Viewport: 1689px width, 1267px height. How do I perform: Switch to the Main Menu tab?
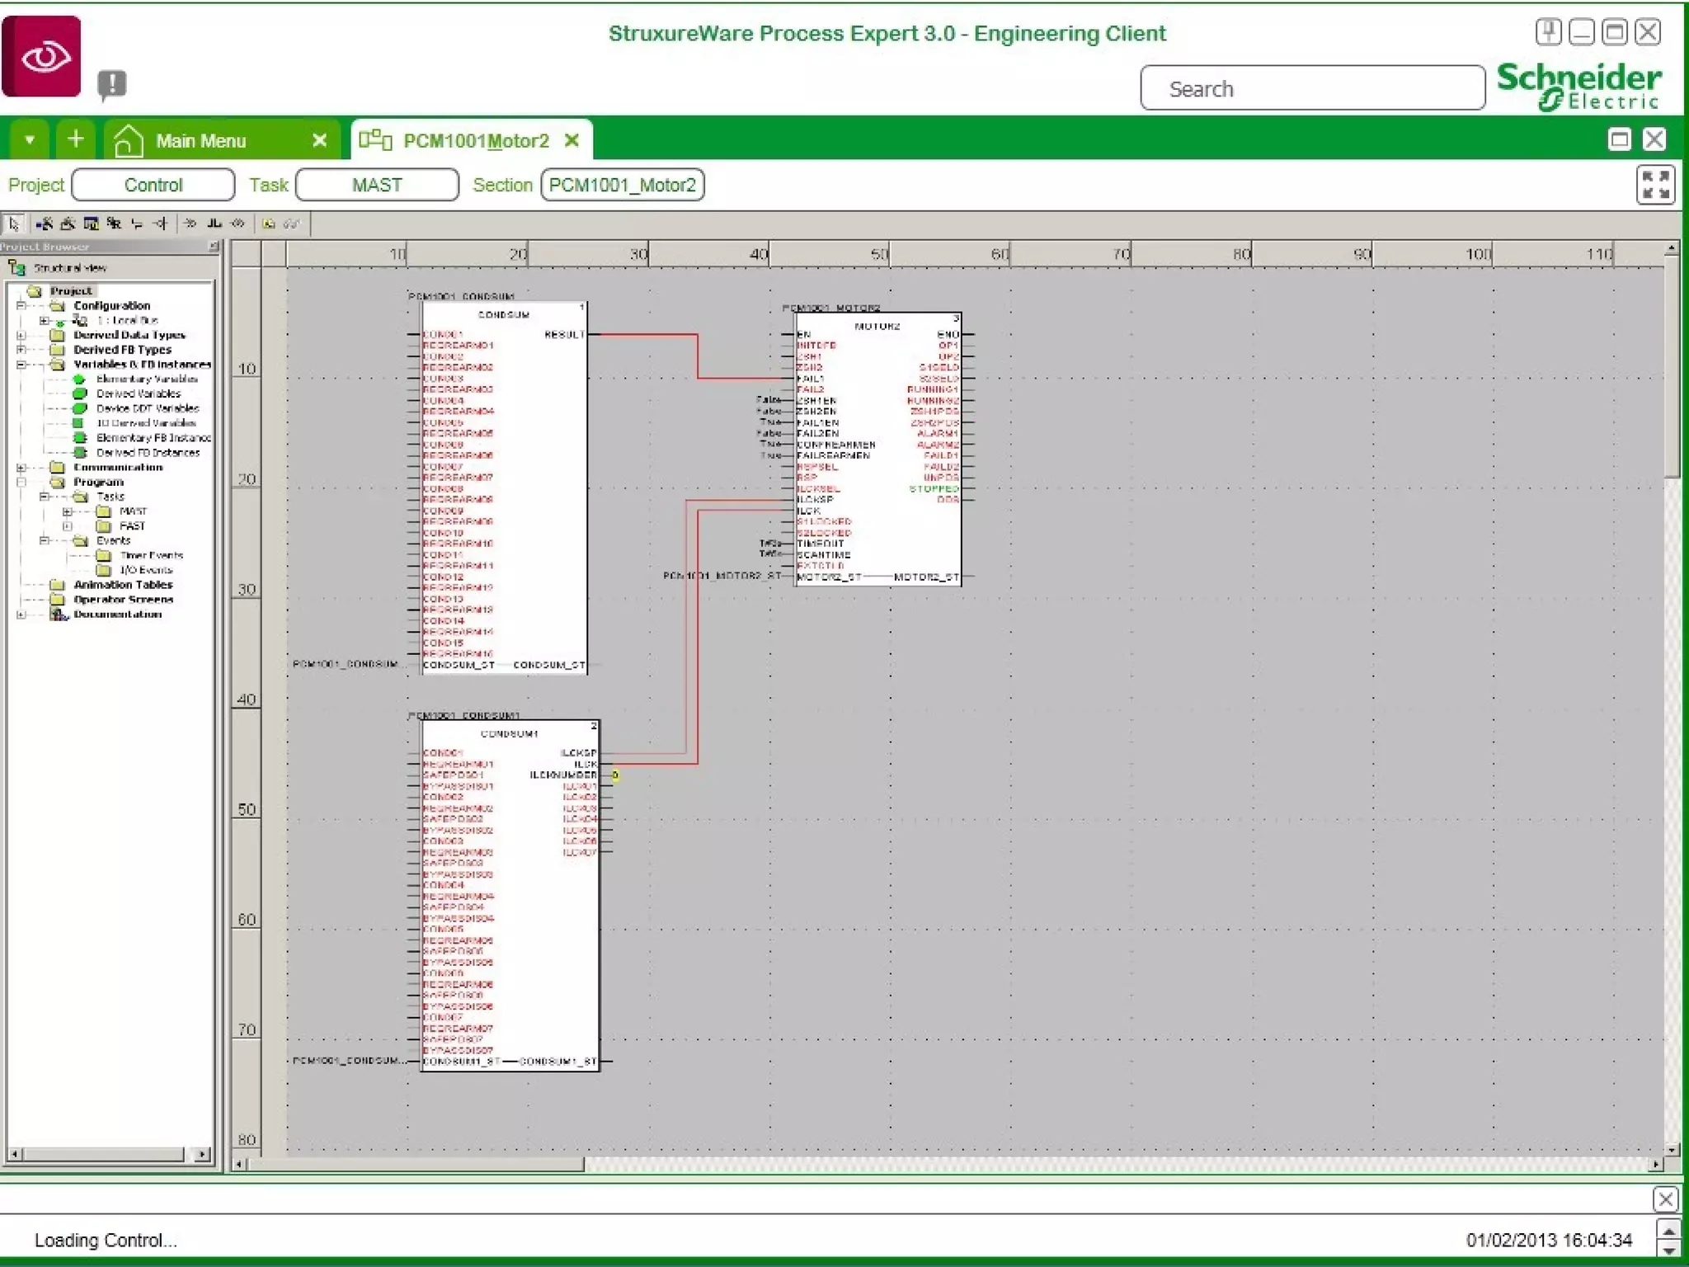201,141
